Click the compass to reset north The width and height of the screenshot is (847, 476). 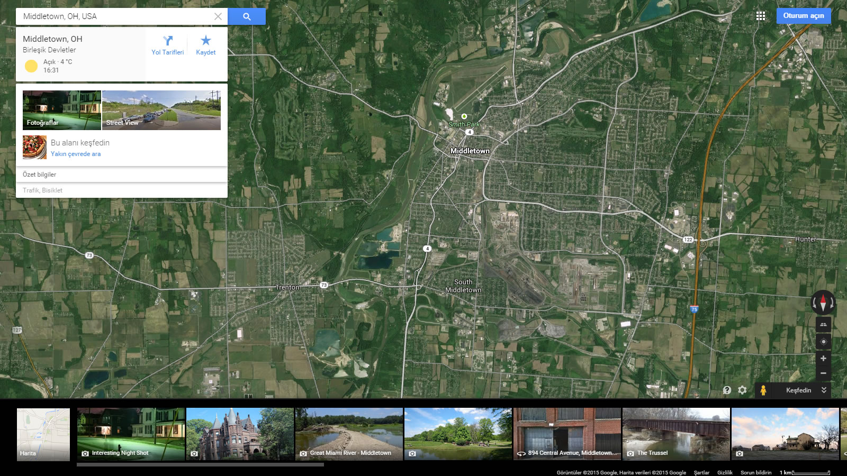tap(823, 303)
